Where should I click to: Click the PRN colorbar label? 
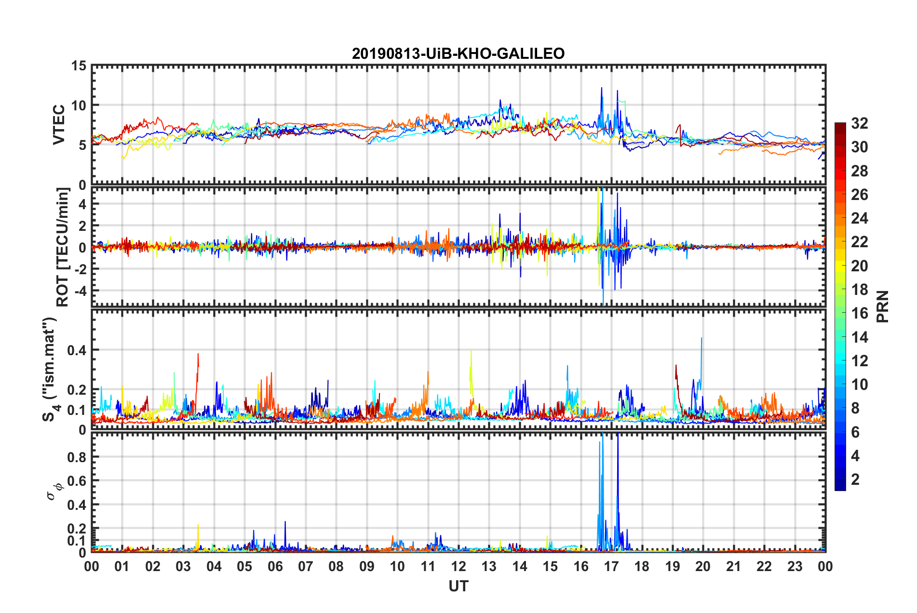[882, 306]
